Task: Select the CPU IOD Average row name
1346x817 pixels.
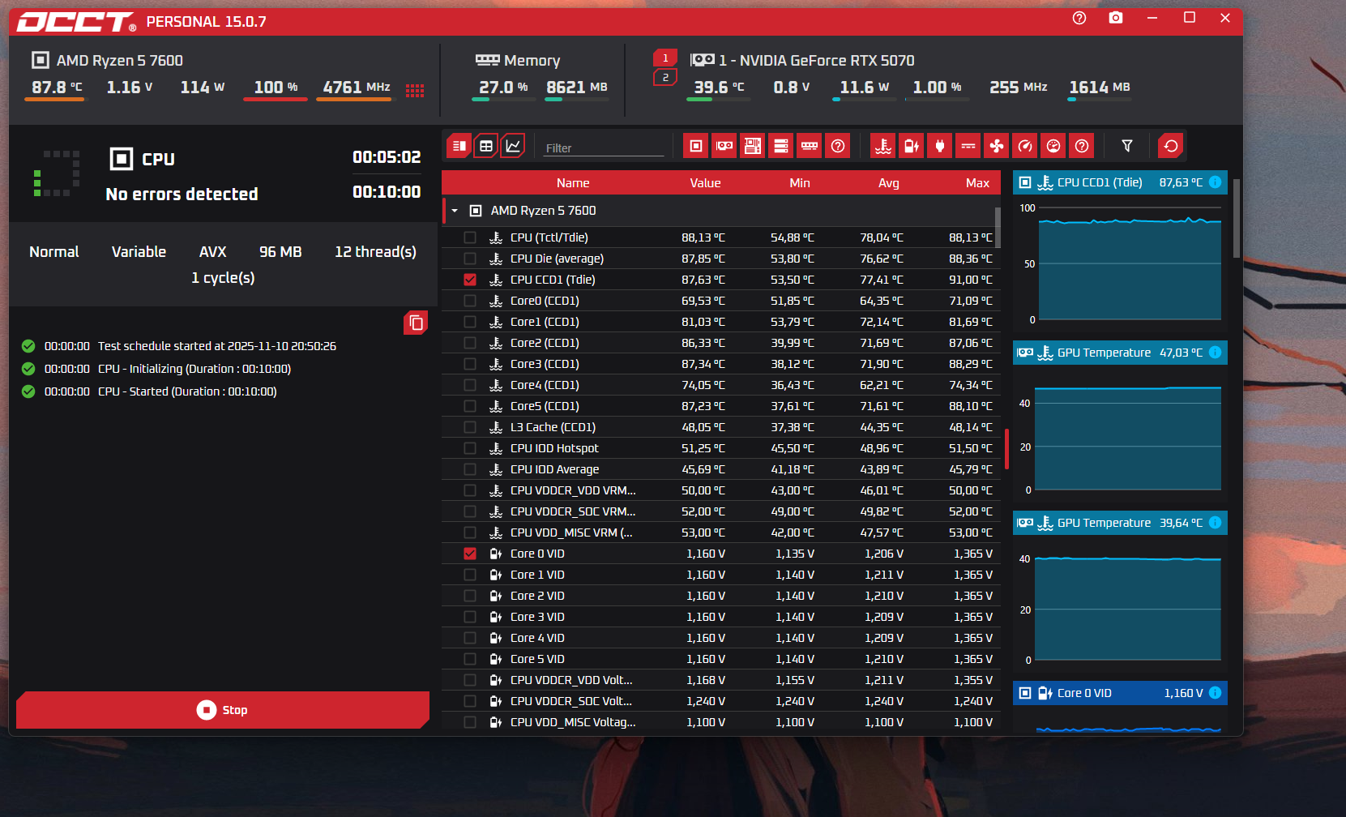Action: click(554, 469)
